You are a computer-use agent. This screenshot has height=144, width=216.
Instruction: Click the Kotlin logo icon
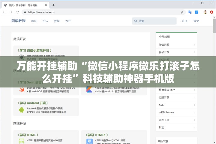point(89,89)
